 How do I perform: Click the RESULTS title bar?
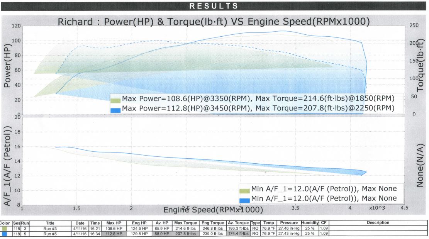214,6
